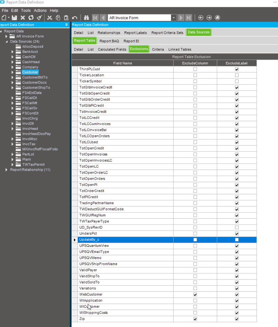Screen dimensions: 278x327
Task: Click the Paste toolbar icon
Action: coord(67,17)
